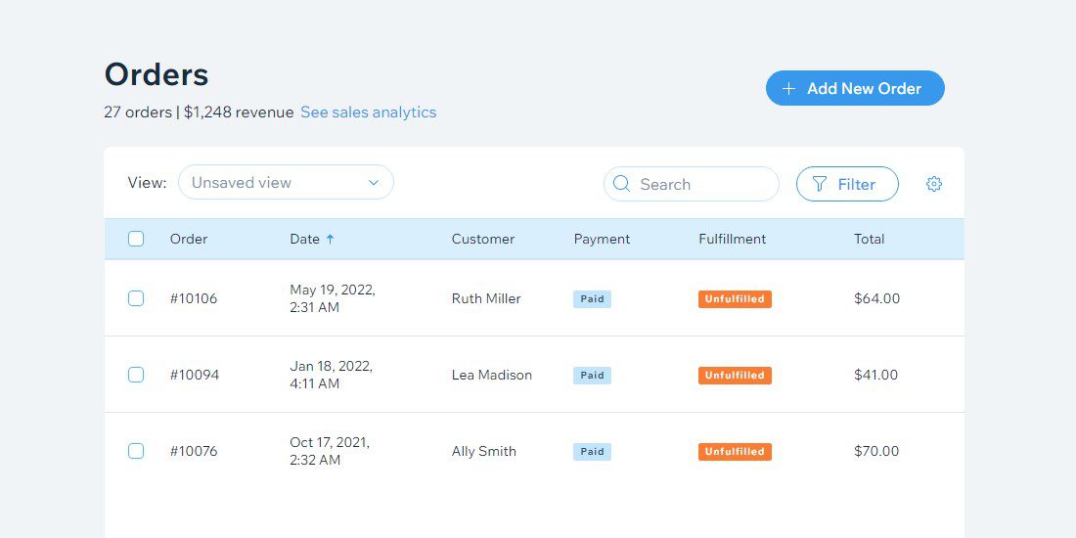Click customer name Lea Madison

[491, 375]
